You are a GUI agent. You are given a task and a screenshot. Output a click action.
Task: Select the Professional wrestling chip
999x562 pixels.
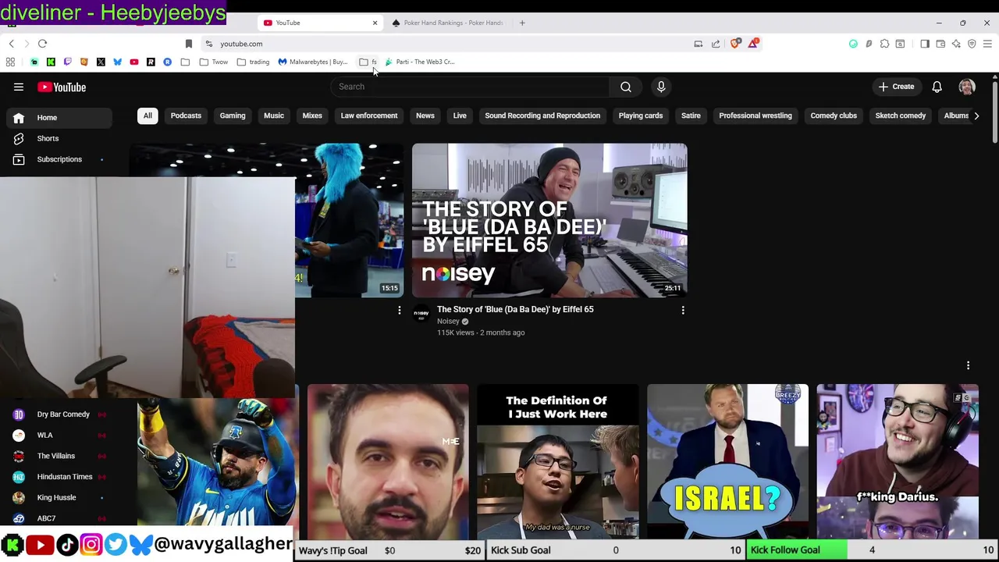tap(755, 116)
